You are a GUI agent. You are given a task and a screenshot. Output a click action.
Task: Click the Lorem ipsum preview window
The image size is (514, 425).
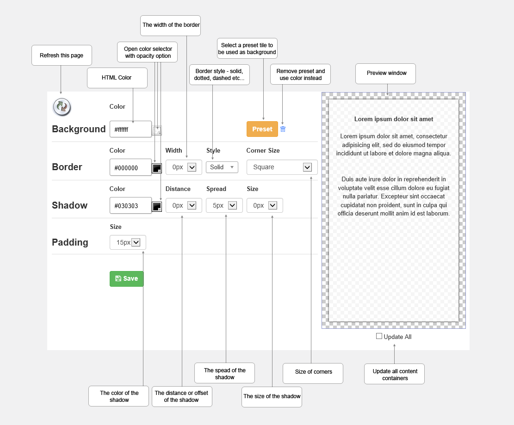(394, 210)
